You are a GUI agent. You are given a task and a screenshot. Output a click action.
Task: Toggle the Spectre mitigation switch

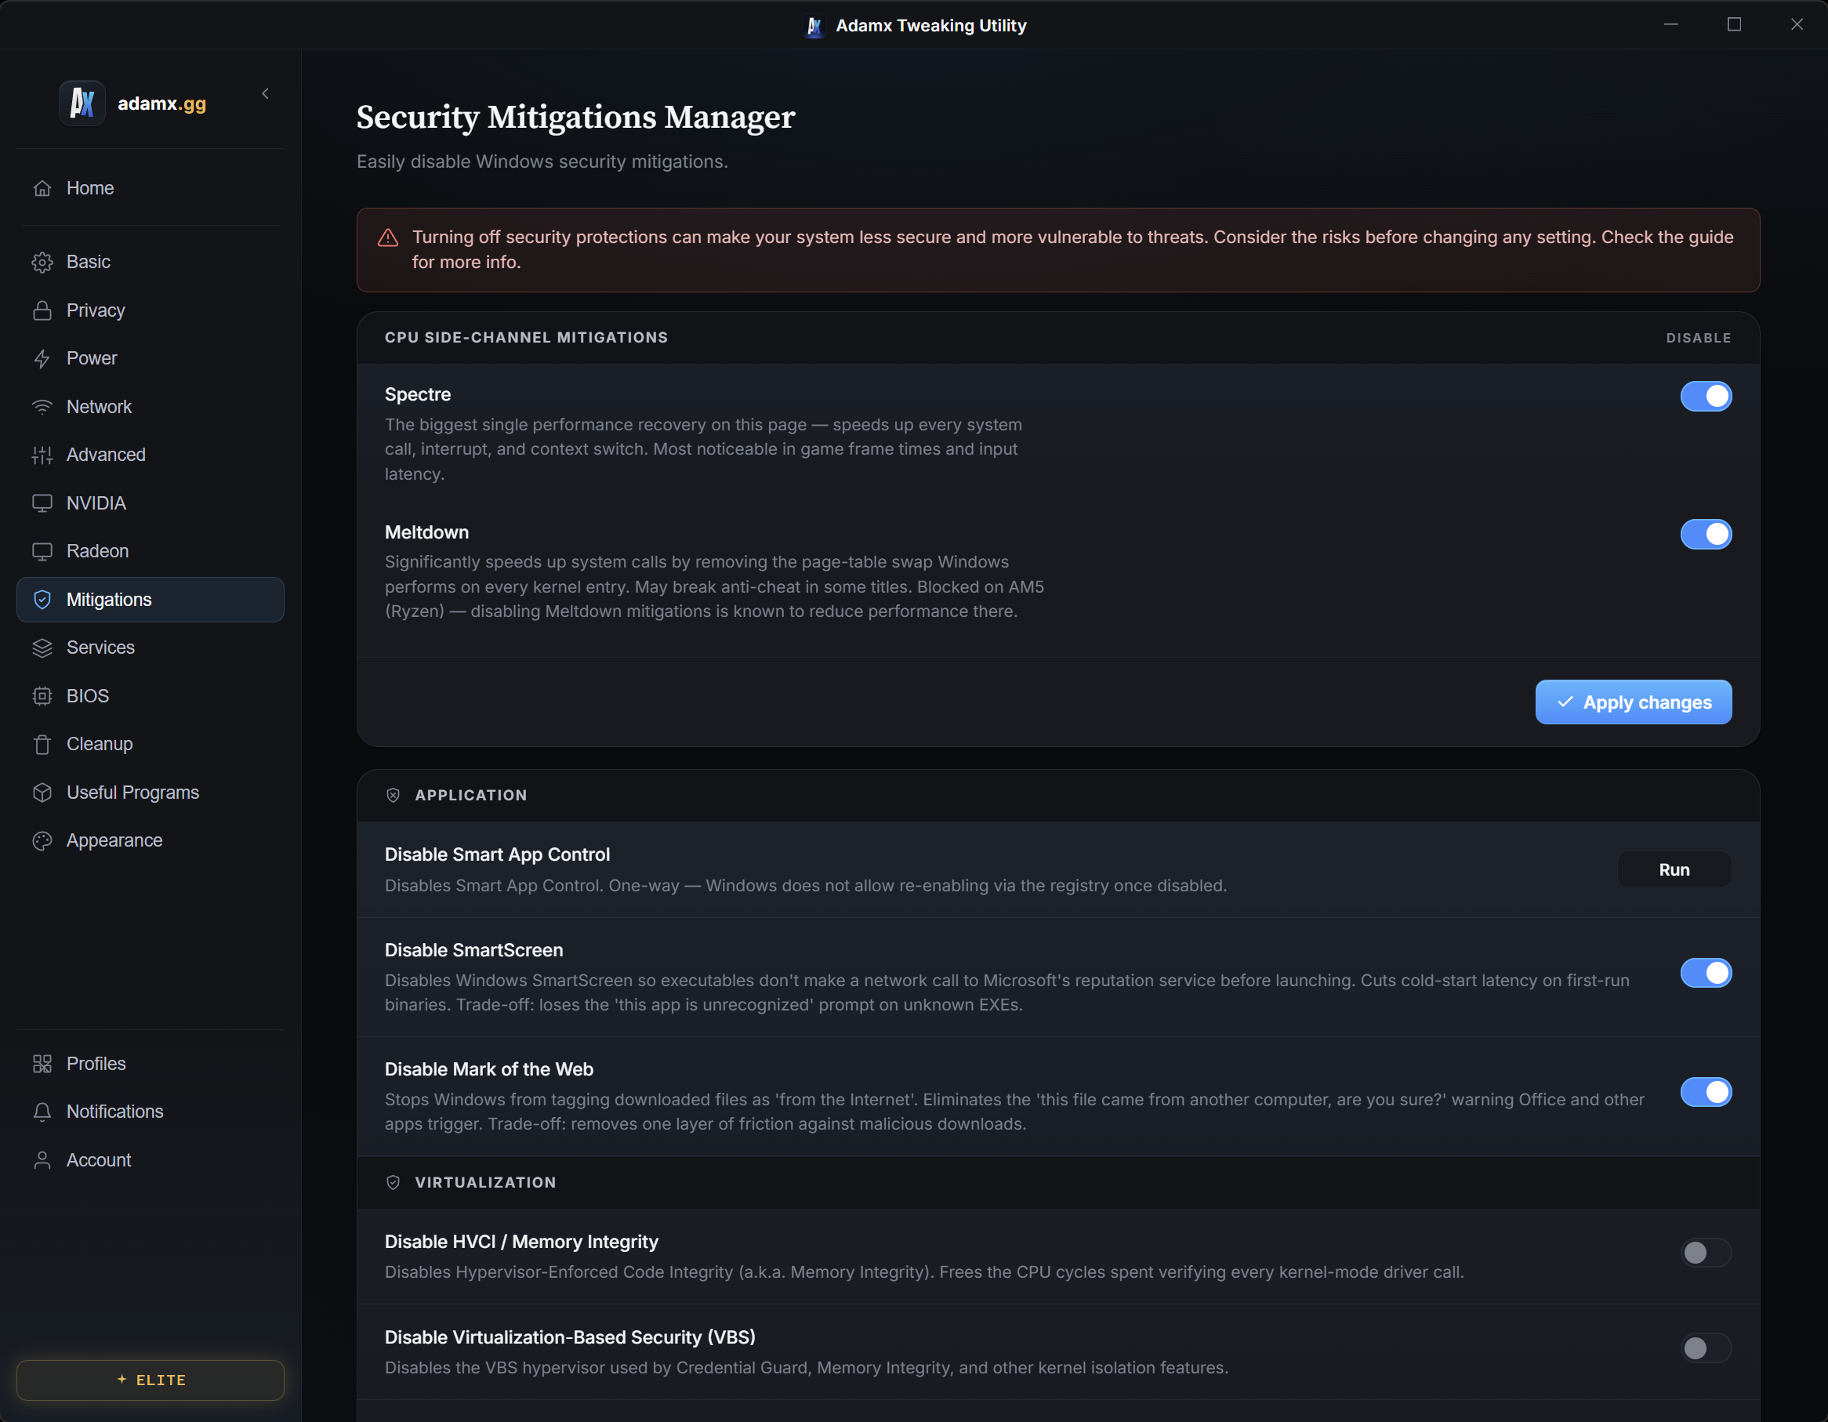1705,396
